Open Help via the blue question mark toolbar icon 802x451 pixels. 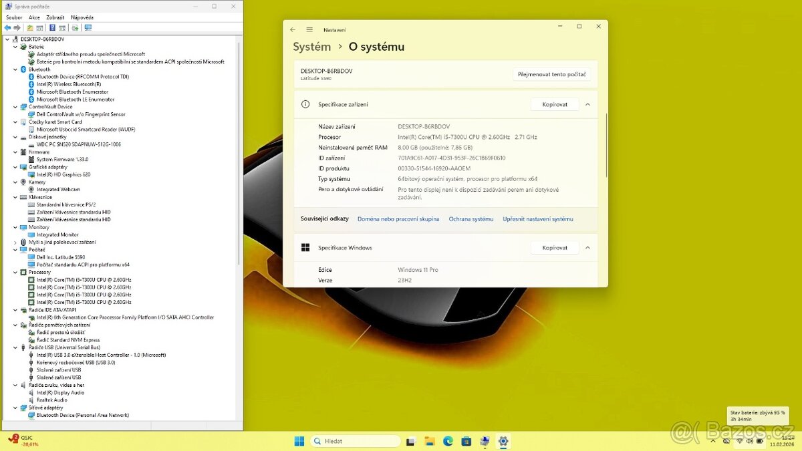(52, 27)
